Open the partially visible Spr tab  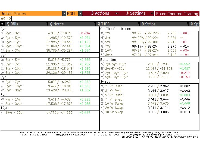(194, 24)
